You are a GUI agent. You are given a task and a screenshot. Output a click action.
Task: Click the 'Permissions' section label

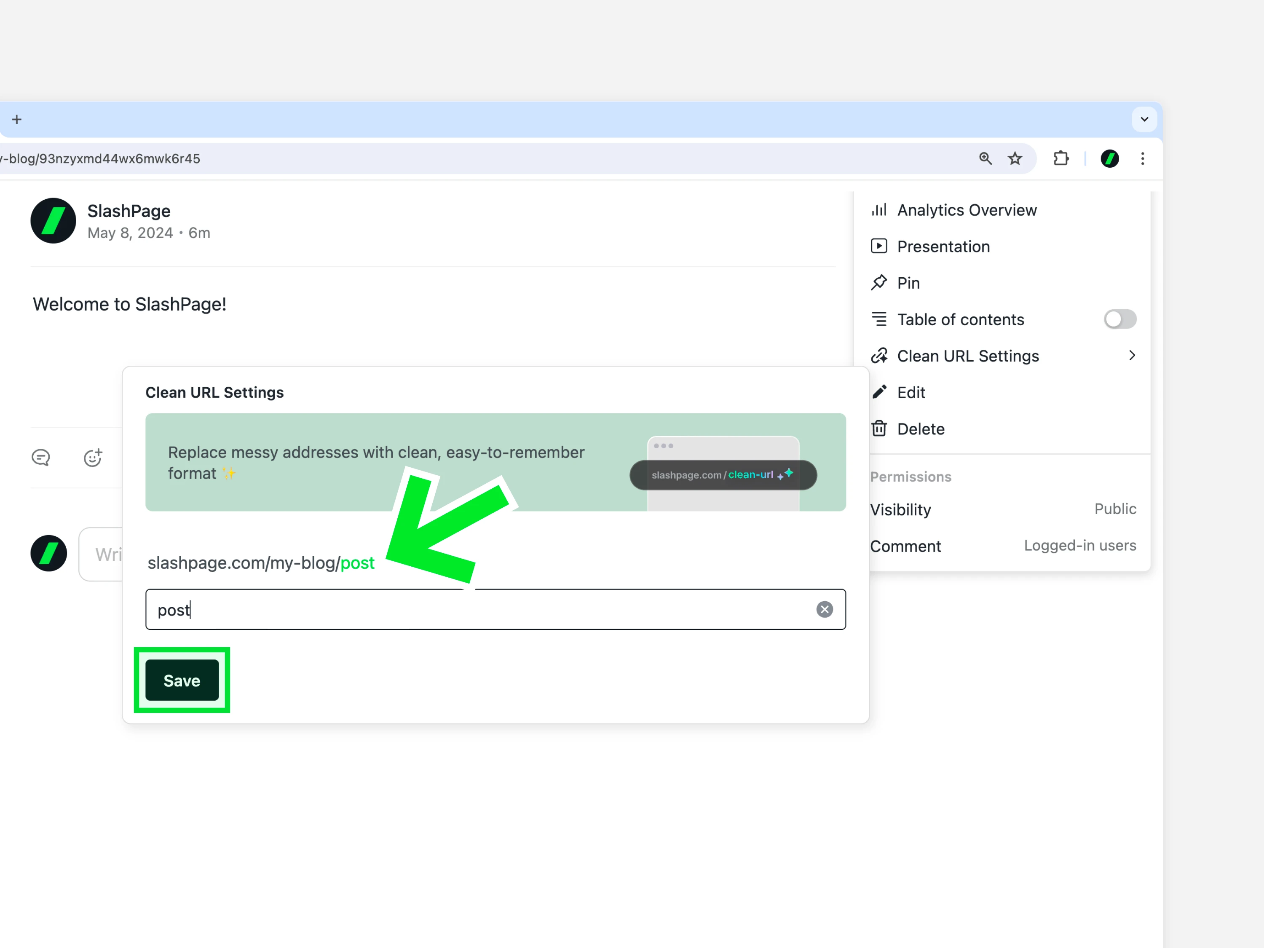[x=910, y=477]
